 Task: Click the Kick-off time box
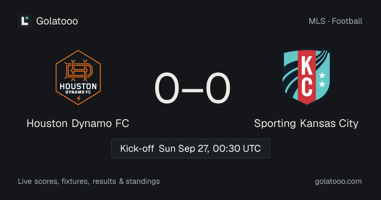click(190, 148)
